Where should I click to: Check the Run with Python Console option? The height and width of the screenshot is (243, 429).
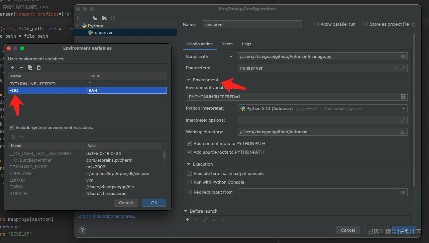[x=189, y=182]
